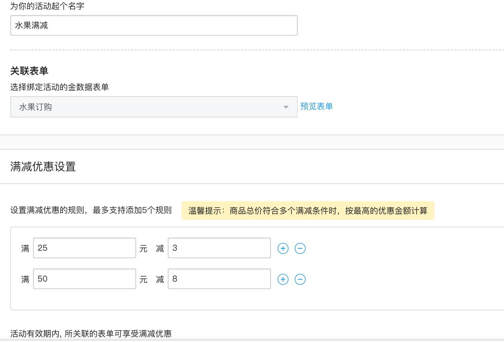Select the text 设置满减优惠的规则,最多支持添加5个规则
This screenshot has height=342, width=504.
point(91,210)
